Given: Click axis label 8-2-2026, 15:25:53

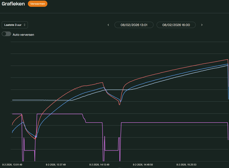Looking at the screenshot, I should [x=186, y=165].
